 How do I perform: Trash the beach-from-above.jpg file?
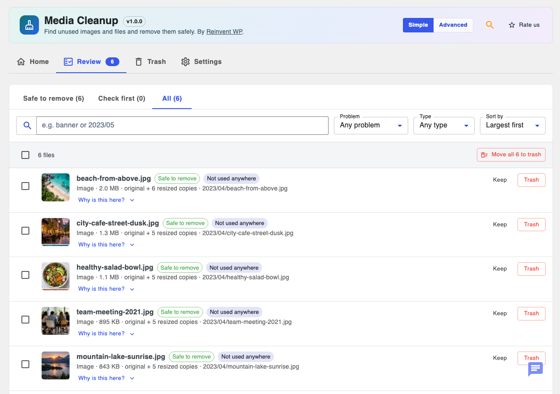[x=532, y=180]
